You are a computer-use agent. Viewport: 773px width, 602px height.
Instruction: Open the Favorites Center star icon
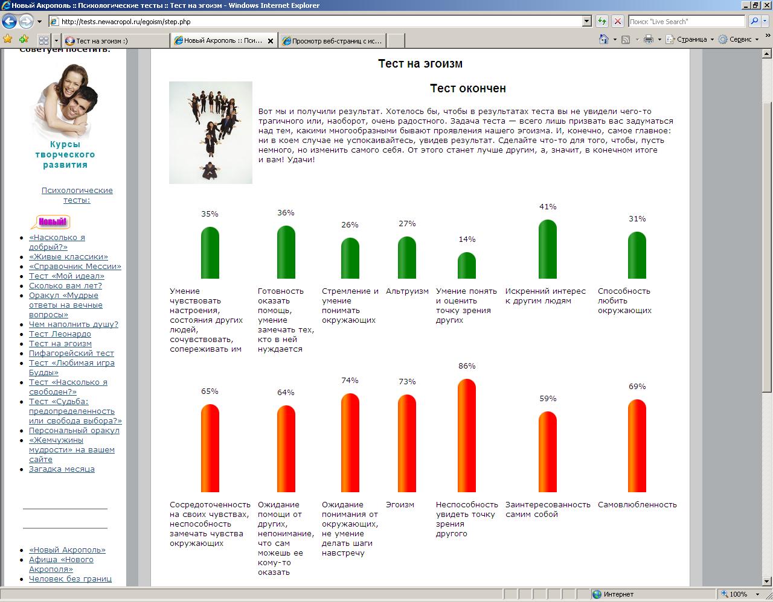pos(8,40)
